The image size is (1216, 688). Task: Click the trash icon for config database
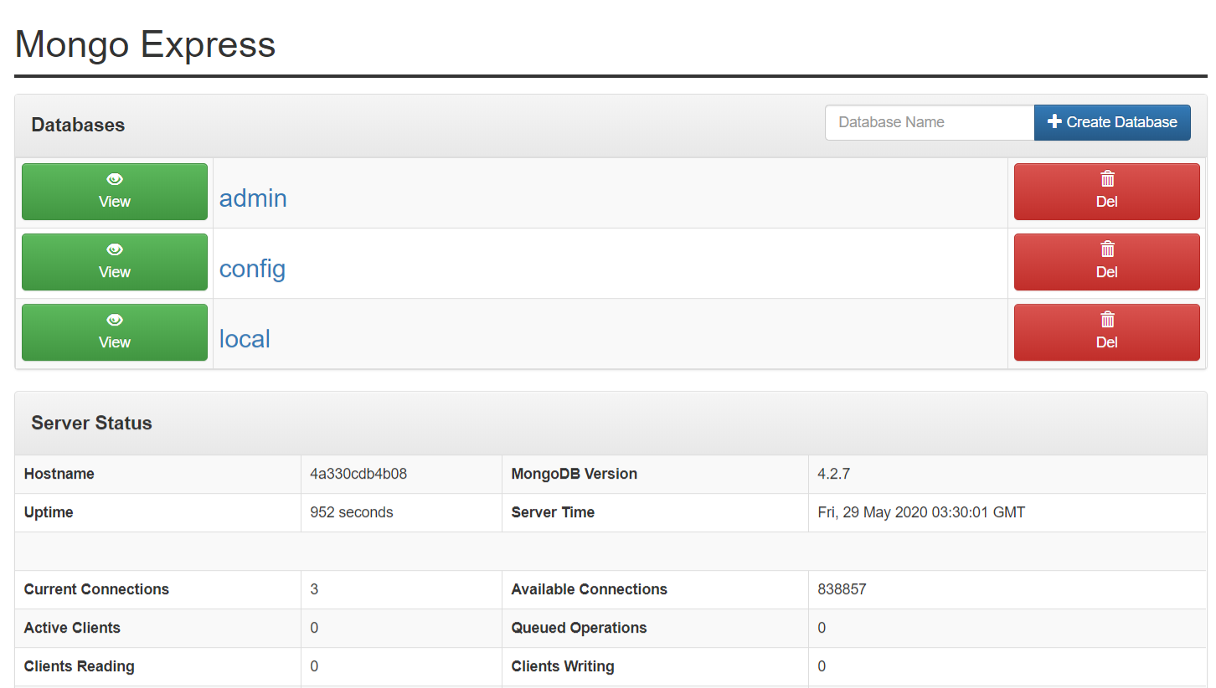click(1107, 249)
